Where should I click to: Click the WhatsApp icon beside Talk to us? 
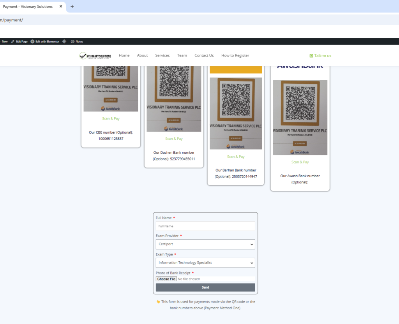[311, 56]
